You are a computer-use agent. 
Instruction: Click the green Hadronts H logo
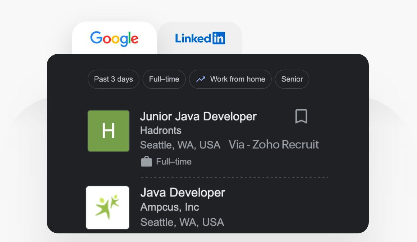pos(109,131)
